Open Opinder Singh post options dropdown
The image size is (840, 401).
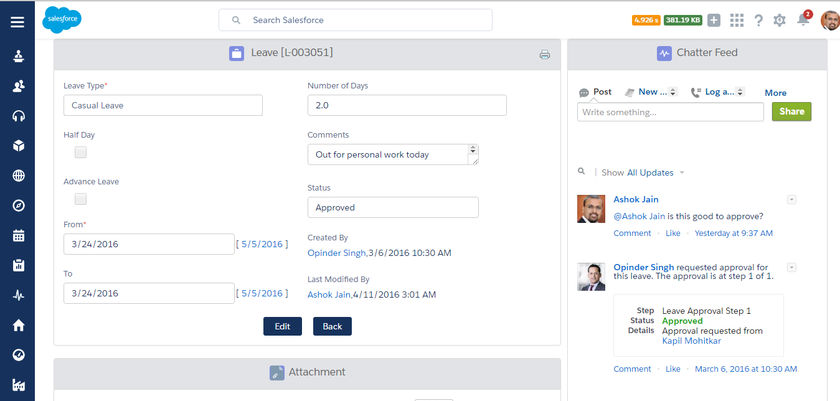791,268
